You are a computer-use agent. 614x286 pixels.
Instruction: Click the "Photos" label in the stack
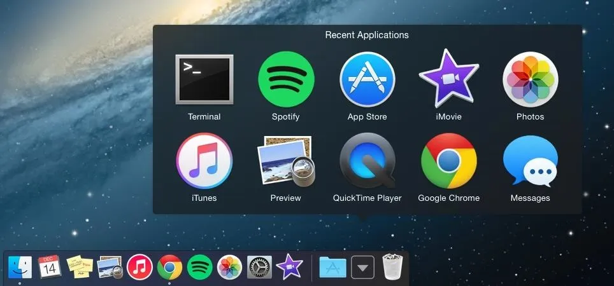tap(530, 116)
